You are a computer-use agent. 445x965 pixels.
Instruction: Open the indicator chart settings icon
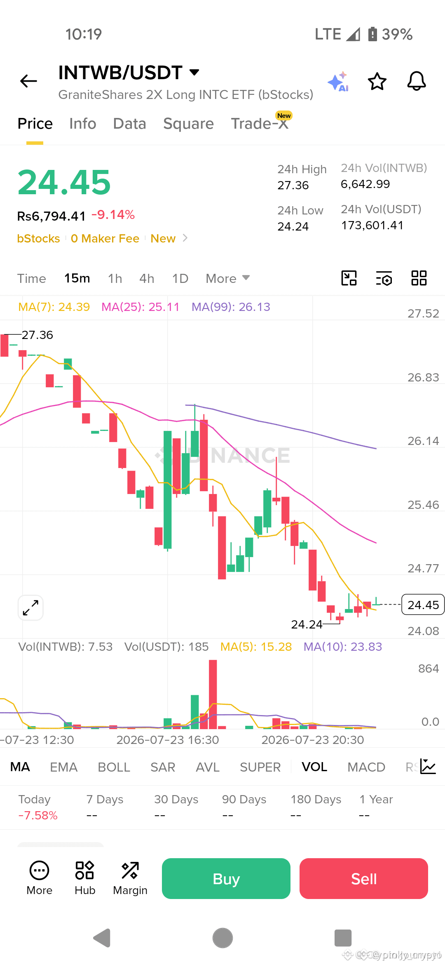[x=428, y=766]
